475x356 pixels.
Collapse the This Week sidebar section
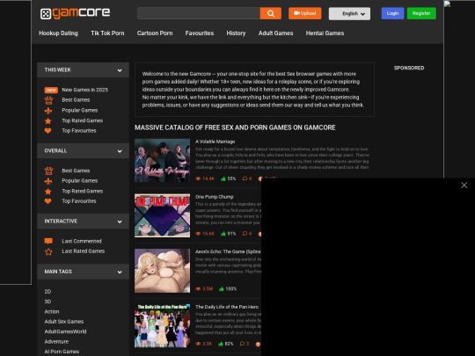coord(120,70)
